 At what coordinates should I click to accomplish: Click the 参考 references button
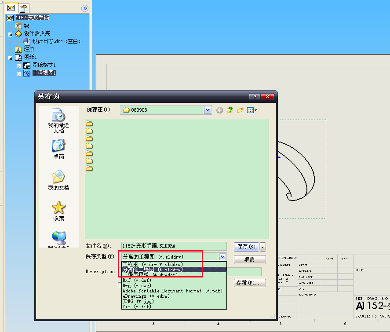(250, 283)
